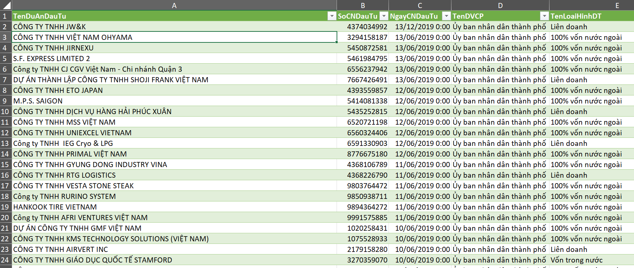Viewport: 634px width, 268px height.
Task: Open the TenDVCP filter dropdown
Action: (x=544, y=16)
